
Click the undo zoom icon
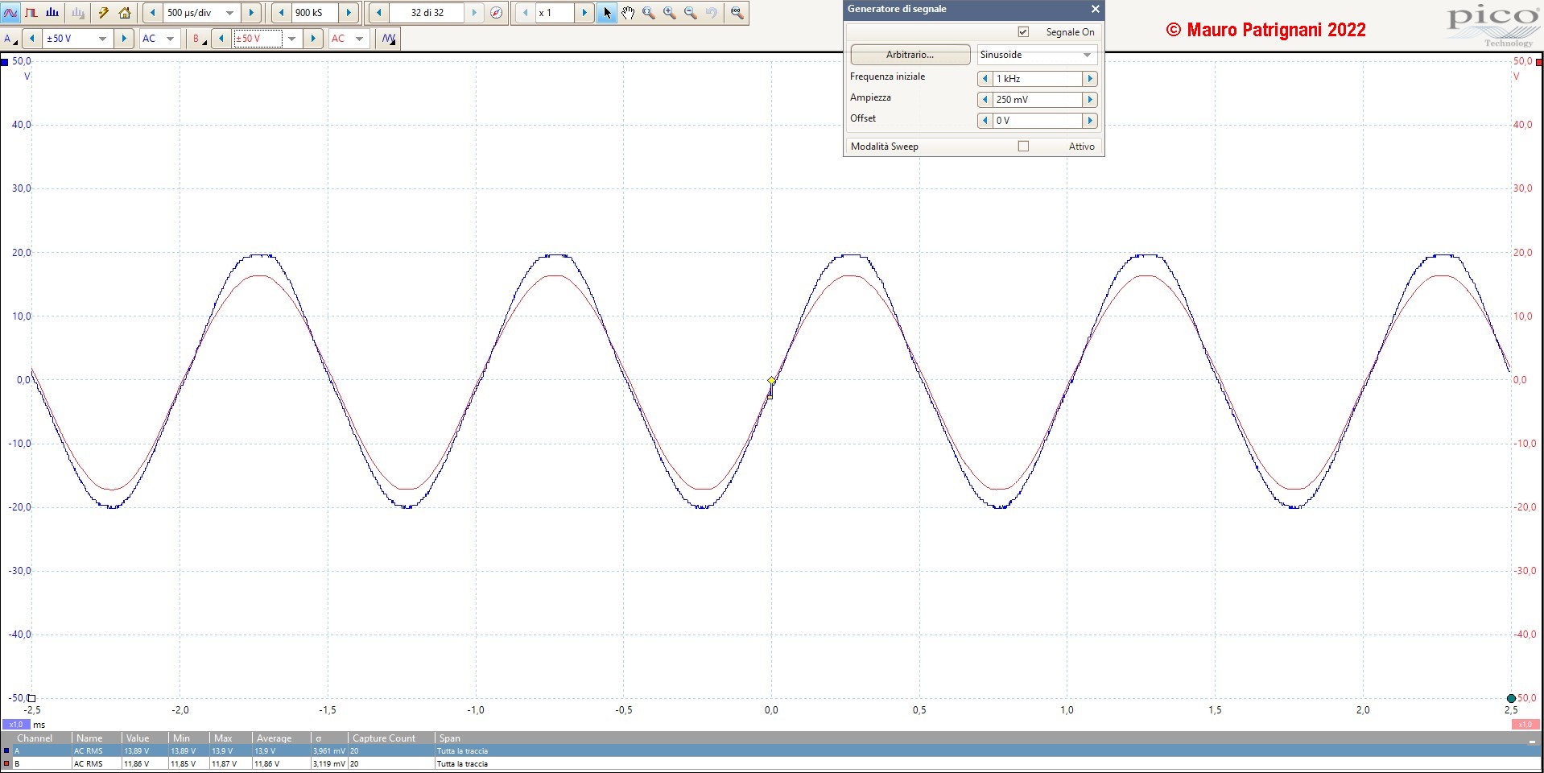712,13
